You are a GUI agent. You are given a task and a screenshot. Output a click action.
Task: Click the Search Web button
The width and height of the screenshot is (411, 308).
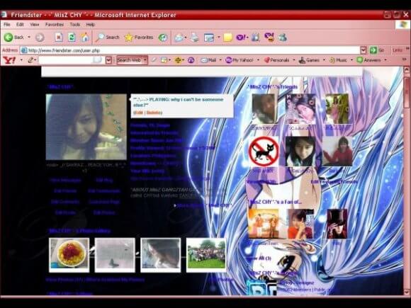pos(130,60)
